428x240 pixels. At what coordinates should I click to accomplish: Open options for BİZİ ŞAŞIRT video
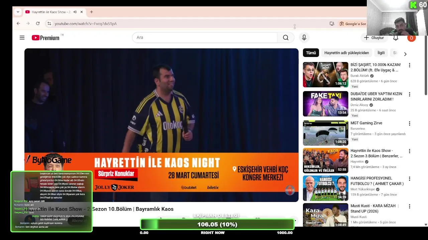click(409, 65)
